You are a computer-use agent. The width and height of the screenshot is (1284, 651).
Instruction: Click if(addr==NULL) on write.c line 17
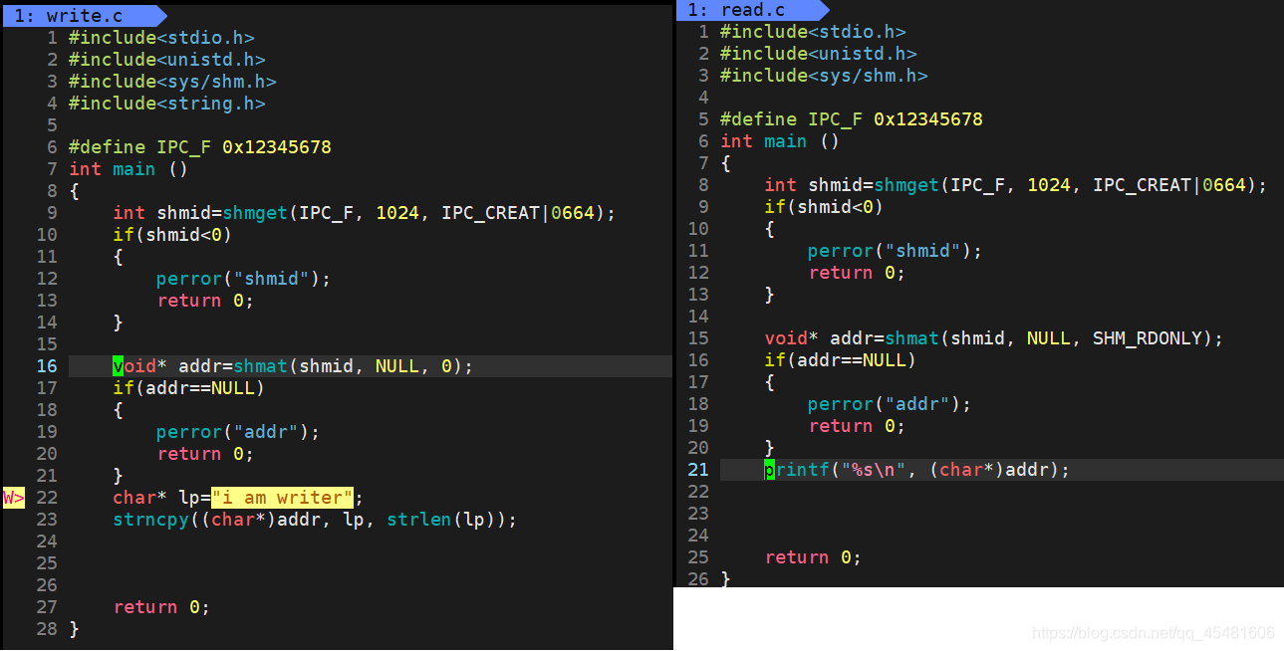pyautogui.click(x=189, y=388)
